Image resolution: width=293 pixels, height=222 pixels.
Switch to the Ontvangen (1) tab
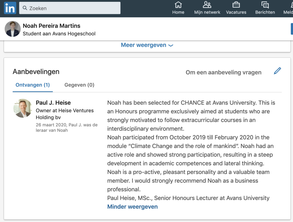point(33,85)
